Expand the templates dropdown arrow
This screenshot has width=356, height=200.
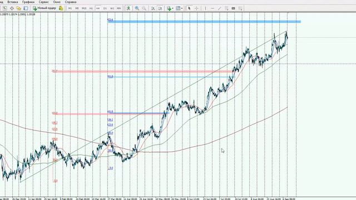click(x=182, y=8)
